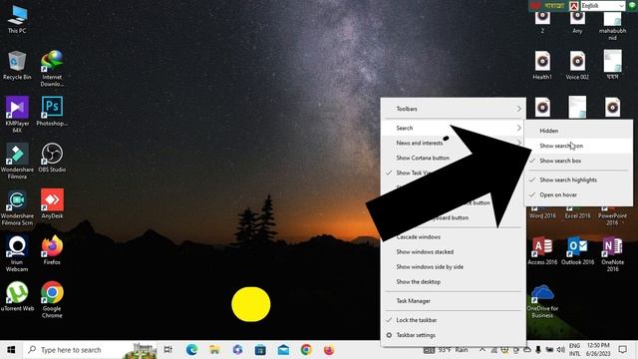
Task: Toggle Open on hover
Action: (x=578, y=195)
